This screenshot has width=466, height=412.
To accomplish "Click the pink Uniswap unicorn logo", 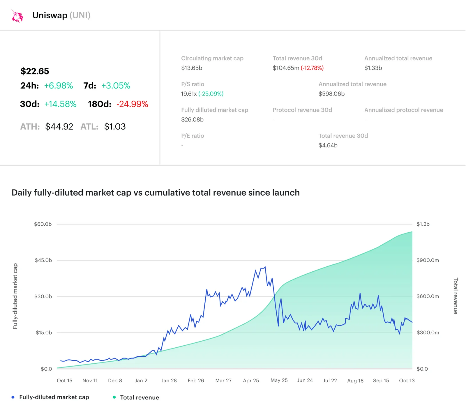I will tap(17, 16).
